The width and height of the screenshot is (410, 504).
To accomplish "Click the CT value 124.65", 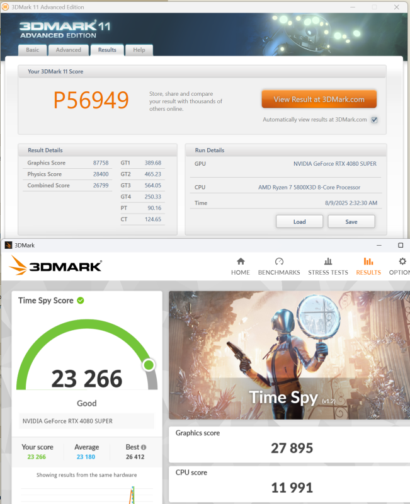I will [x=152, y=219].
